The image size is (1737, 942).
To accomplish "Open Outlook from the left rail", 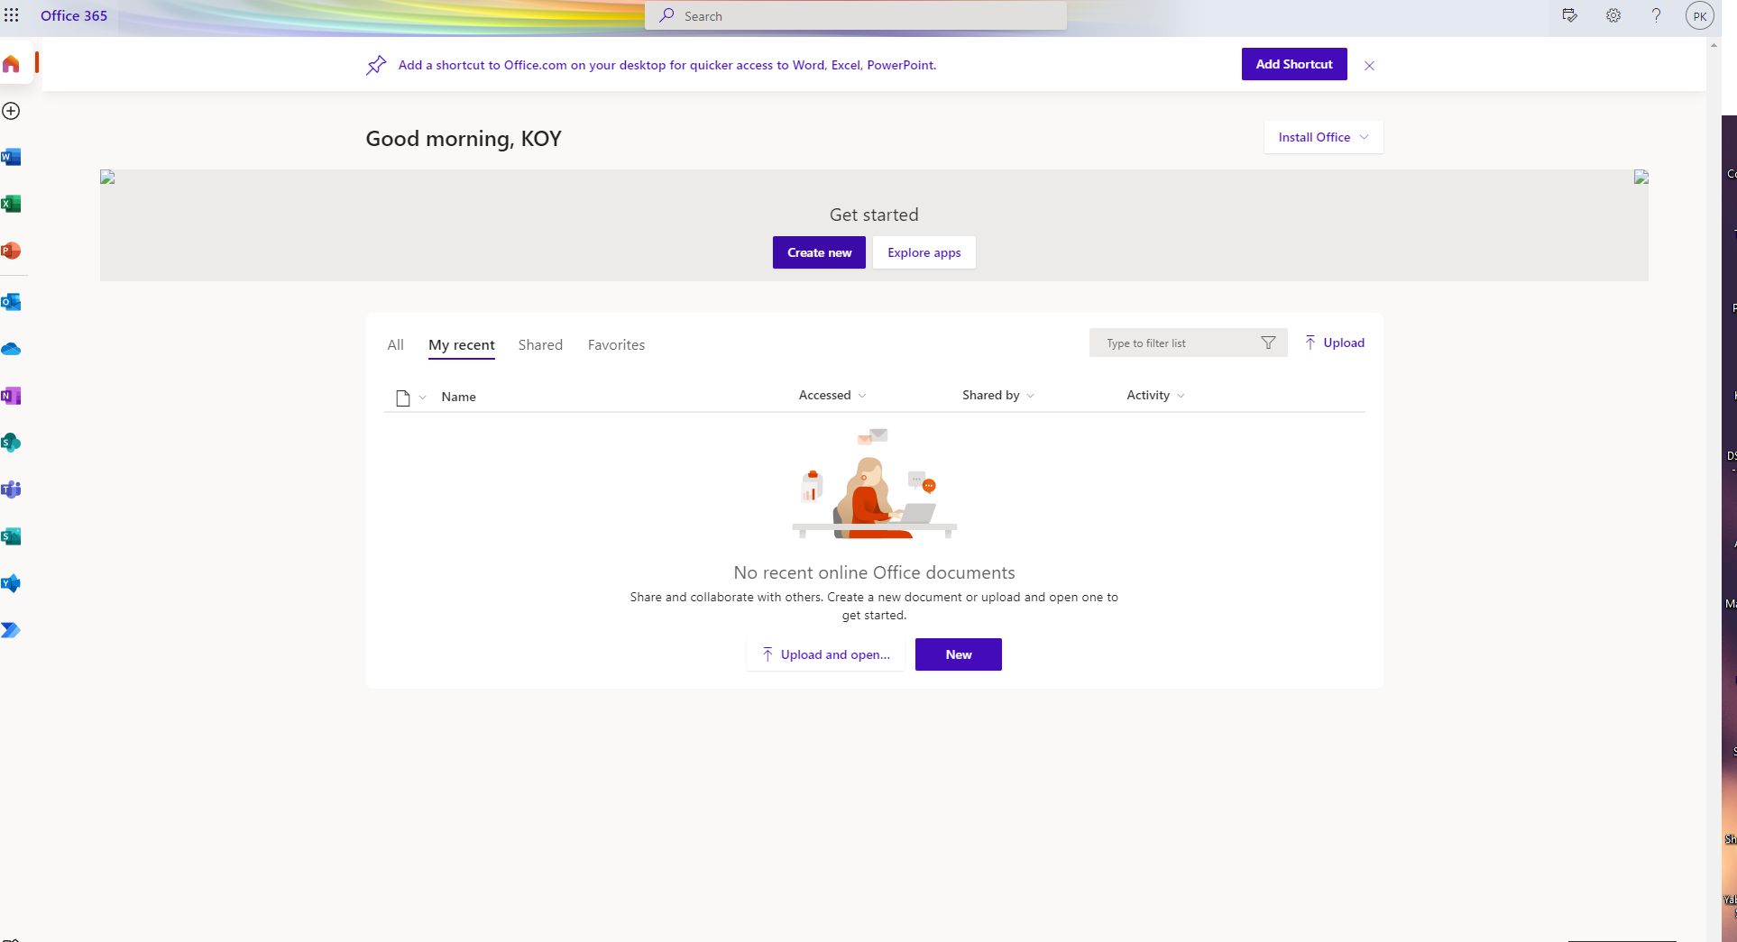I will coord(12,302).
